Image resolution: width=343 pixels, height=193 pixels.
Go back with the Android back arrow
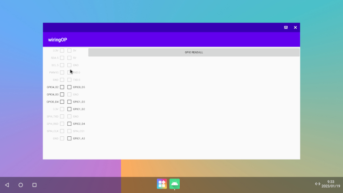(7, 185)
